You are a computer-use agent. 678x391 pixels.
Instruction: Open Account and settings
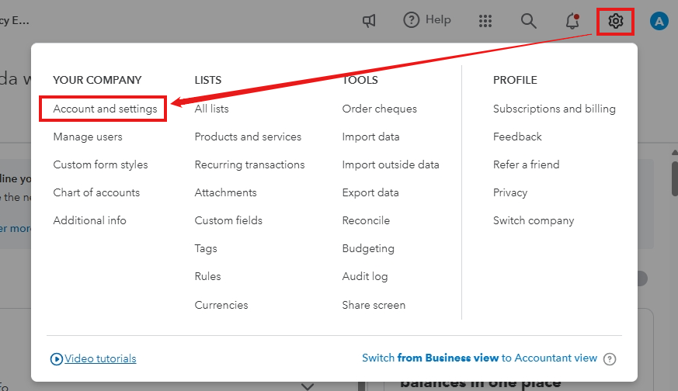tap(105, 109)
